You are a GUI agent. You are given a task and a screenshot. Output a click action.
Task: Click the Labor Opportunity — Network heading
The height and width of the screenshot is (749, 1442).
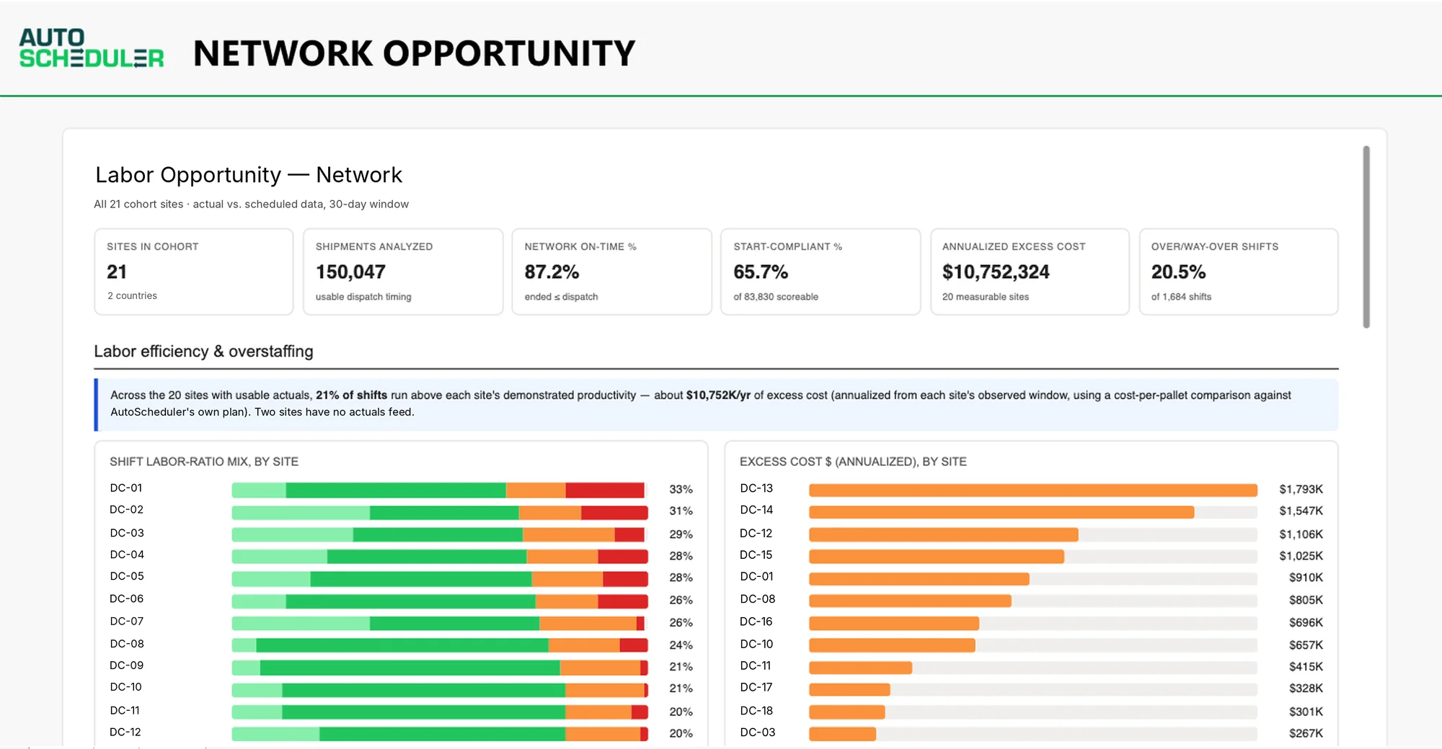[249, 175]
